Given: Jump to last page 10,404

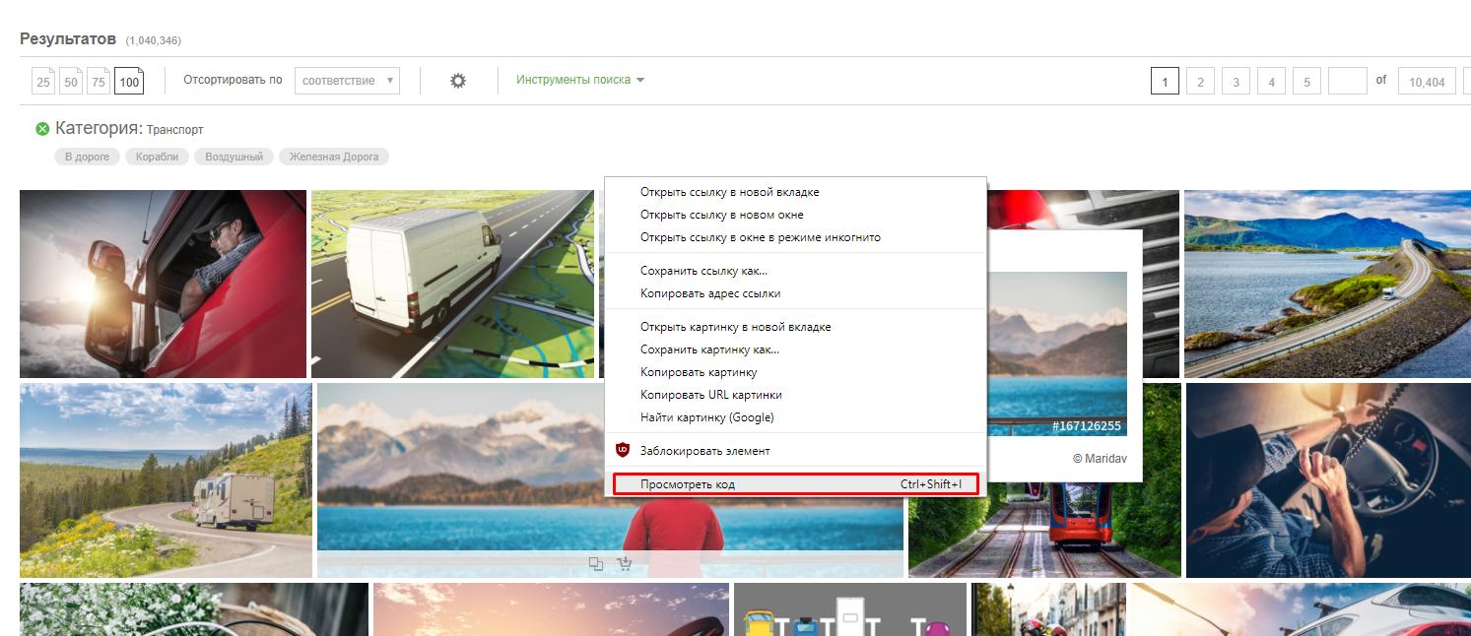Looking at the screenshot, I should click(x=1427, y=82).
